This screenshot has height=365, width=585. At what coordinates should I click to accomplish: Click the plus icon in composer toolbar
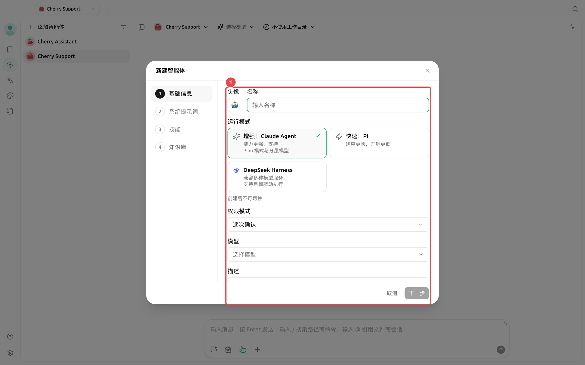[x=257, y=350]
